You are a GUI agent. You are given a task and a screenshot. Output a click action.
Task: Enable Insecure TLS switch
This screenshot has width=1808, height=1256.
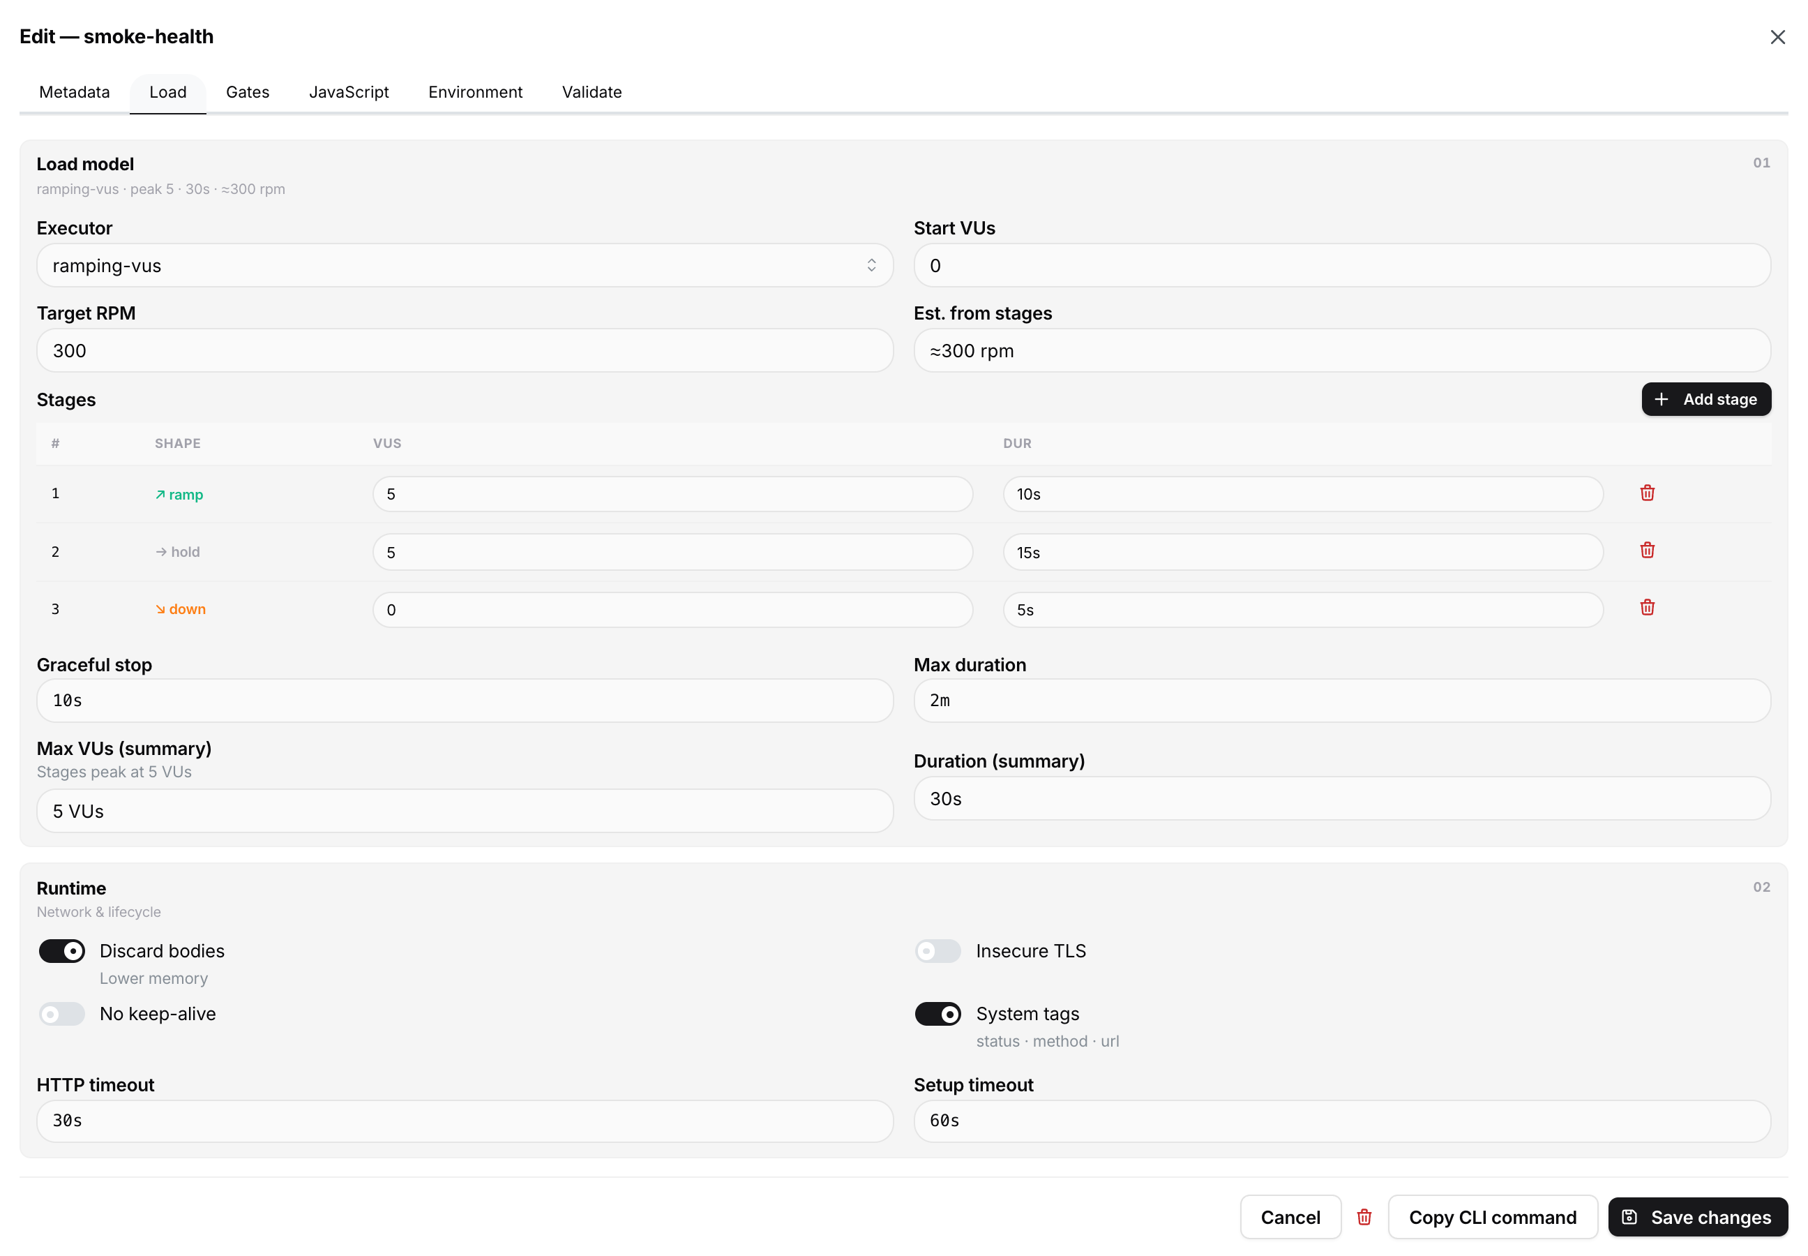click(x=938, y=952)
